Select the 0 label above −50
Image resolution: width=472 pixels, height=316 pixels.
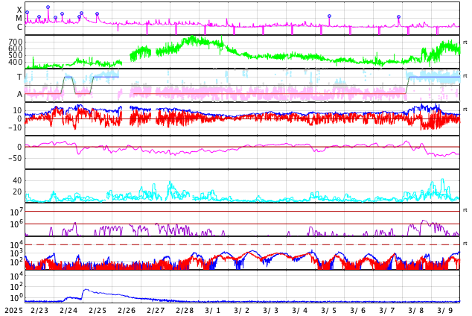(20, 147)
